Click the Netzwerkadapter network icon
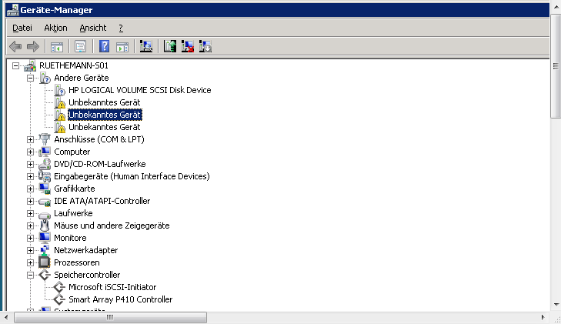561x324 pixels. click(45, 250)
